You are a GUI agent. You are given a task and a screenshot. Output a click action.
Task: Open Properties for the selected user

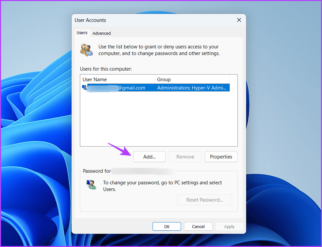[221, 156]
